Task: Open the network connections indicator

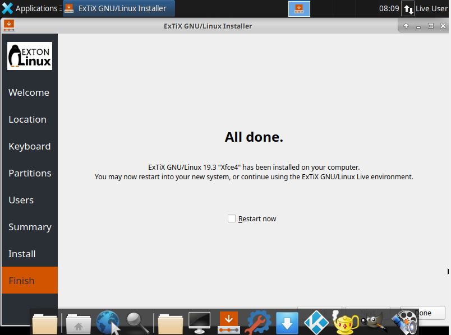Action: [408, 9]
